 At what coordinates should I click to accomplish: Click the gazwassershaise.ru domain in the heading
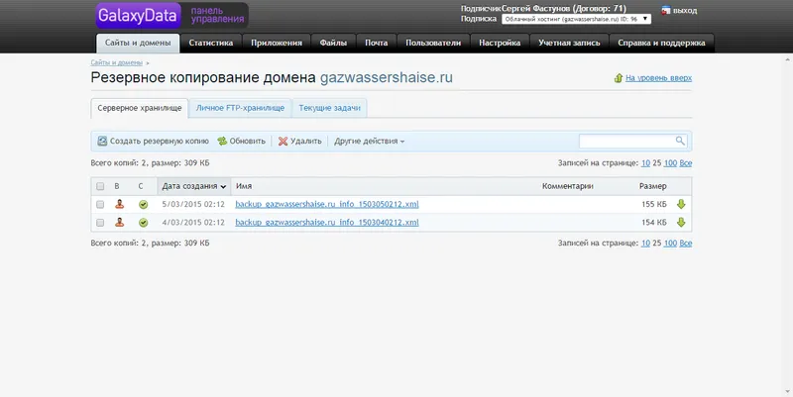[387, 78]
